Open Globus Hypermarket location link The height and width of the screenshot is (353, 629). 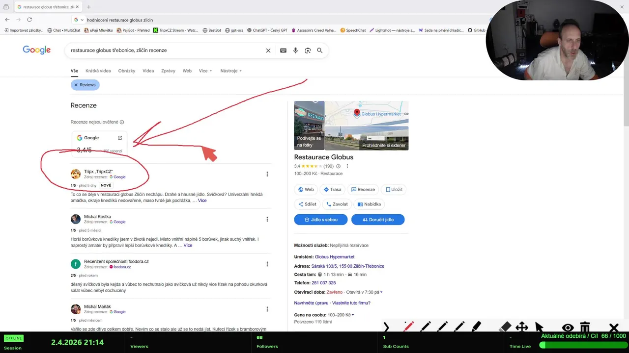tap(335, 257)
